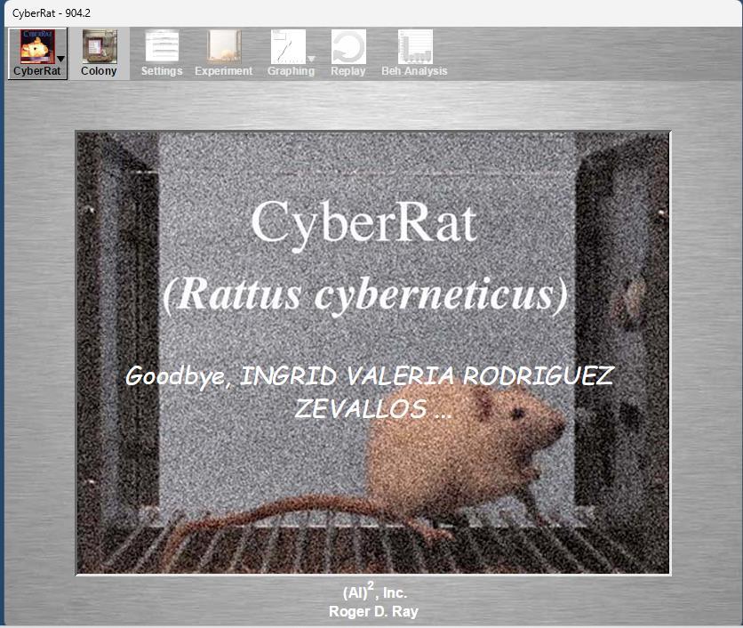
Task: Click the Settings toolbar icon
Action: 162,46
